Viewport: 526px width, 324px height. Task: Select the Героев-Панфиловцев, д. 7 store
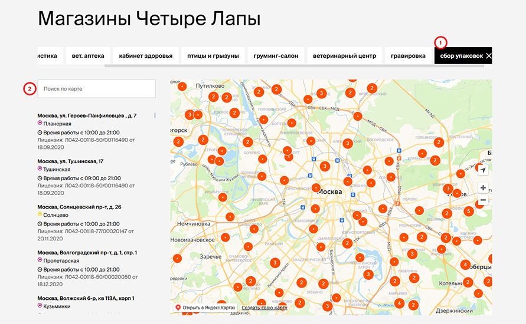(87, 115)
